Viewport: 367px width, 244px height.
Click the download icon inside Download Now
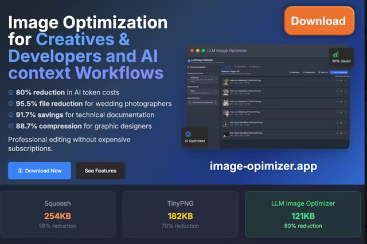click(20, 171)
